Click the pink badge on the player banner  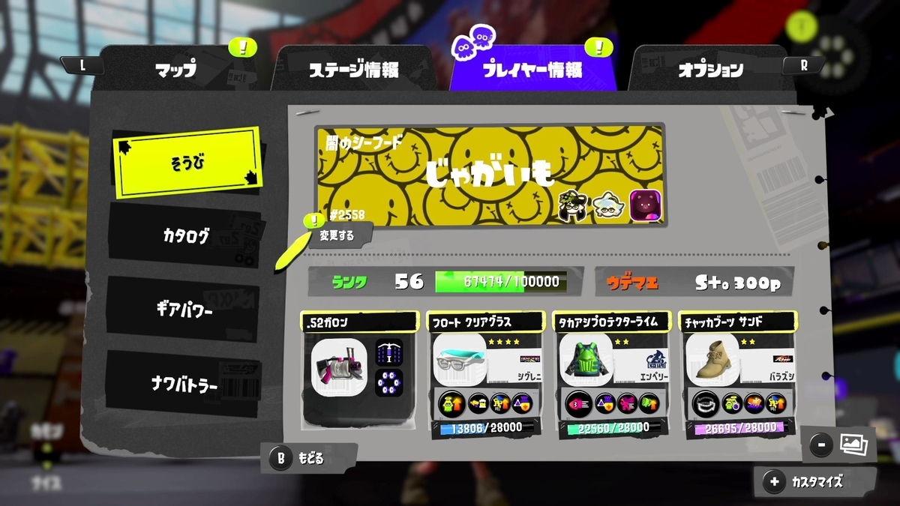click(x=643, y=205)
